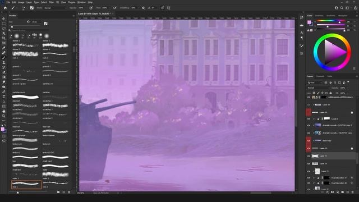Image resolution: width=359 pixels, height=202 pixels.
Task: Select the Lasso tool
Action: pos(4,29)
